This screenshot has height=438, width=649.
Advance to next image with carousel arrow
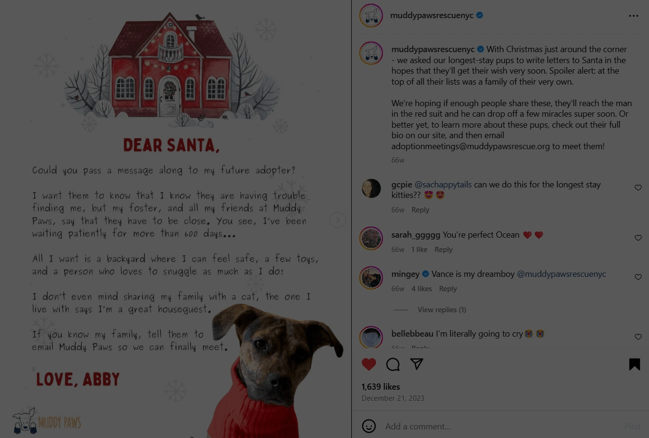point(338,220)
